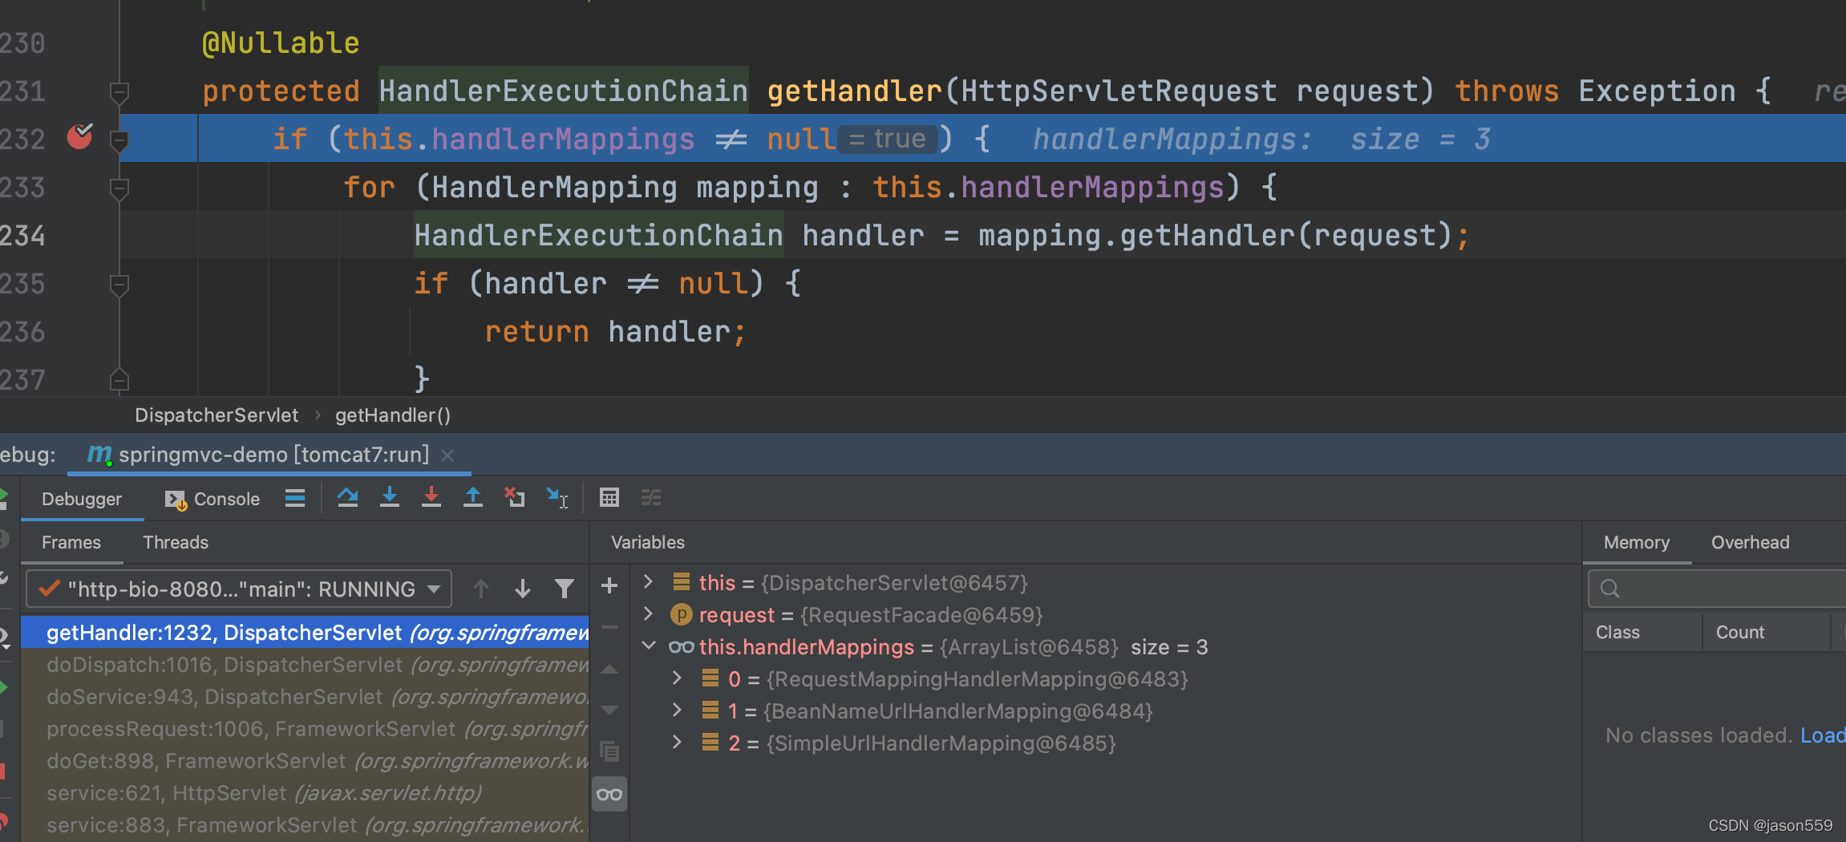
Task: Click the Variables panel header
Action: coord(648,542)
